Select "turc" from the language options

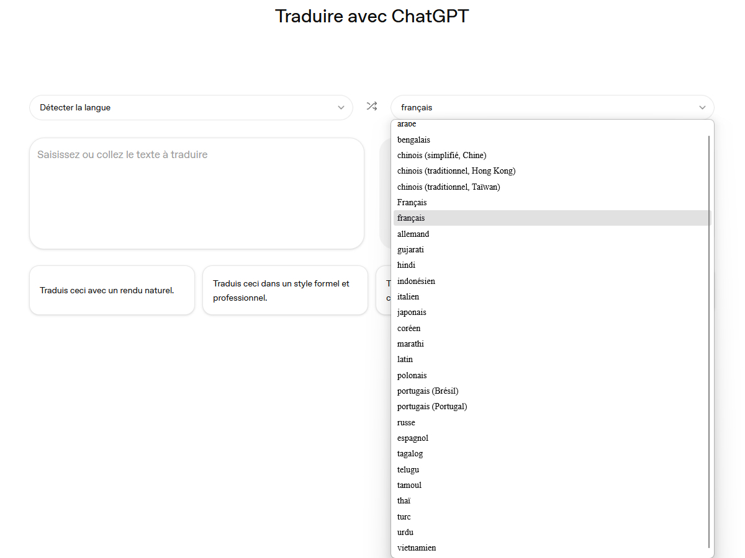pyautogui.click(x=404, y=516)
